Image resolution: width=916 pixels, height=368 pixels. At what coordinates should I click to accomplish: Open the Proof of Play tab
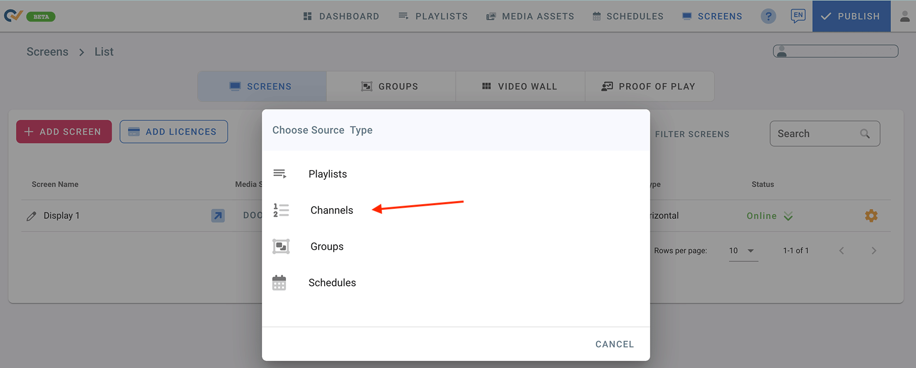649,87
